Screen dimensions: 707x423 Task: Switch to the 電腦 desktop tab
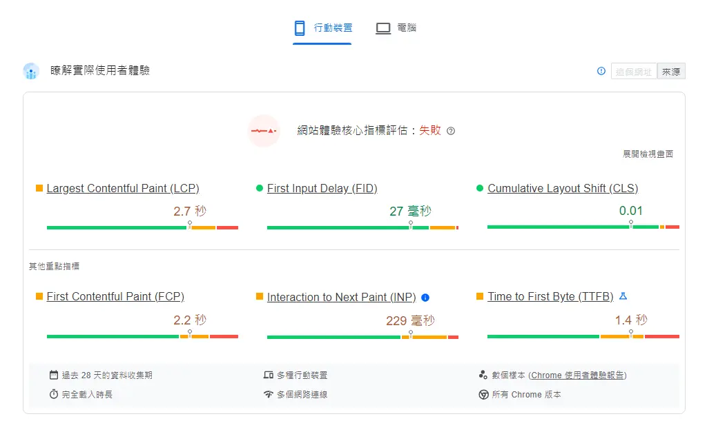pyautogui.click(x=396, y=28)
